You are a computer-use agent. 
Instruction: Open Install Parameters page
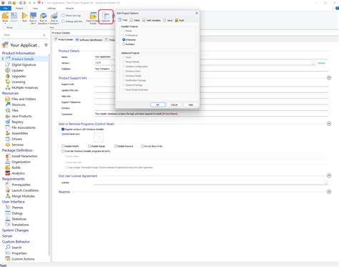(x=24, y=156)
